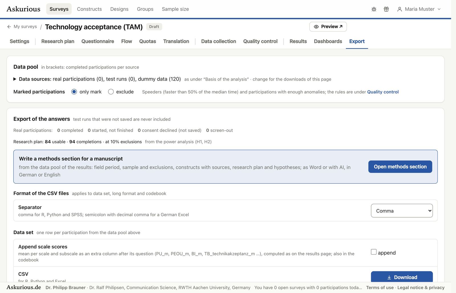Select the only mark radio button
456x293 pixels.
click(74, 92)
